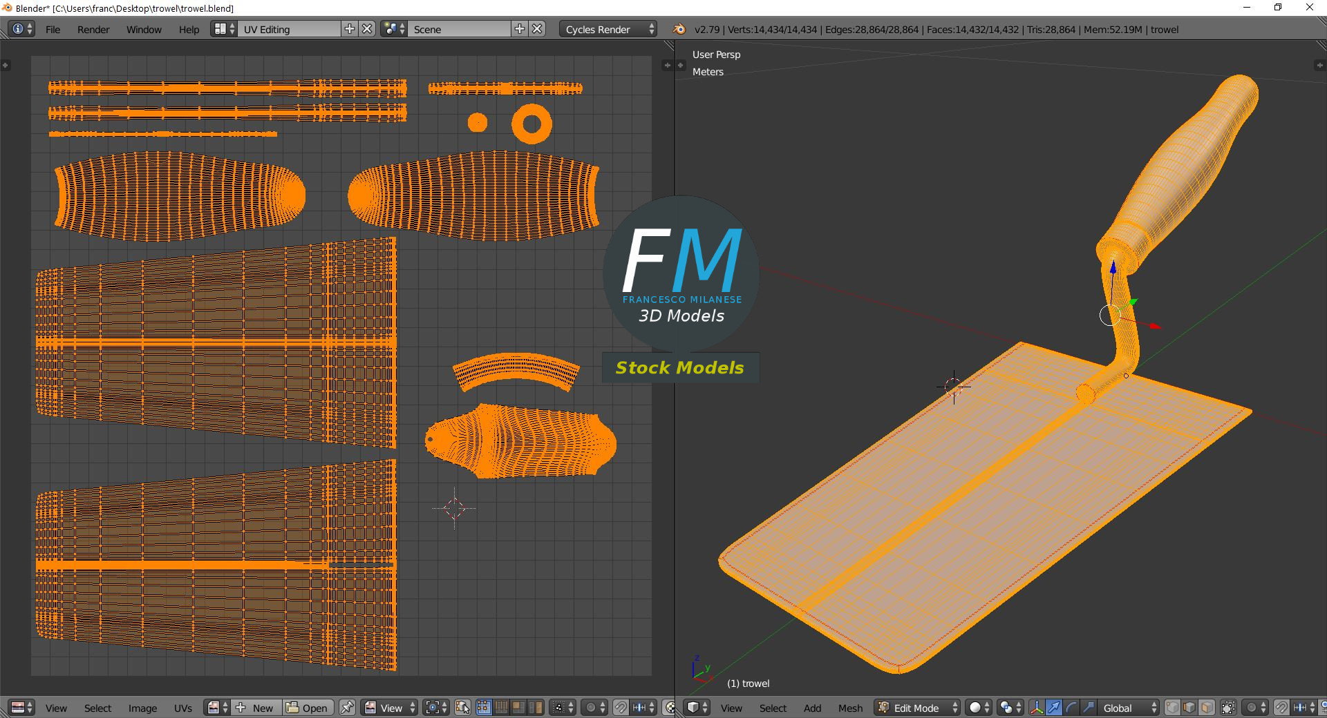Toggle the 3D manipulator widget axis icon
Image resolution: width=1327 pixels, height=718 pixels.
click(1037, 708)
